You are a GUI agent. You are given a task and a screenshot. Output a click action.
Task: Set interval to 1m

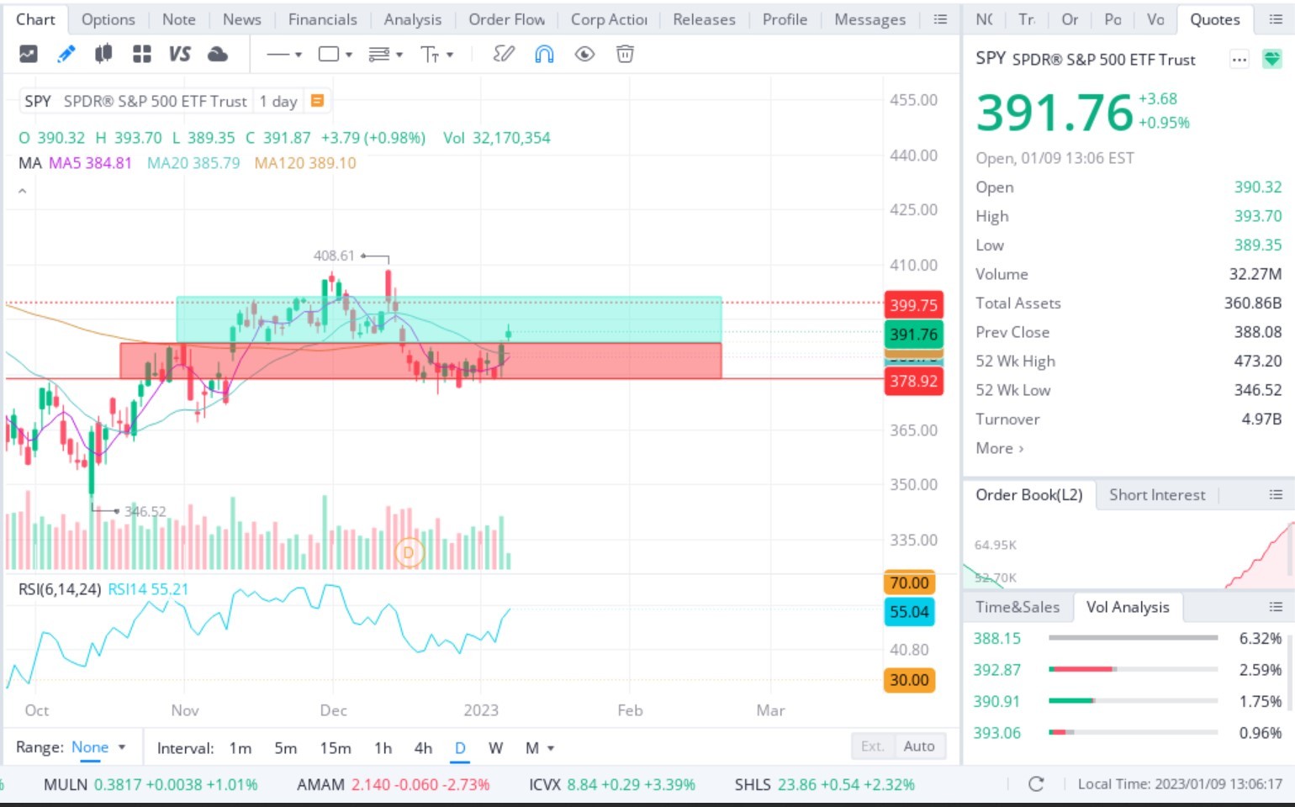click(x=240, y=748)
